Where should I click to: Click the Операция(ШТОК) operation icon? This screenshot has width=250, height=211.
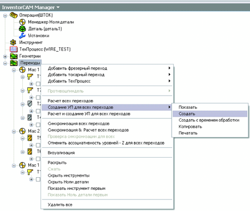[13, 15]
